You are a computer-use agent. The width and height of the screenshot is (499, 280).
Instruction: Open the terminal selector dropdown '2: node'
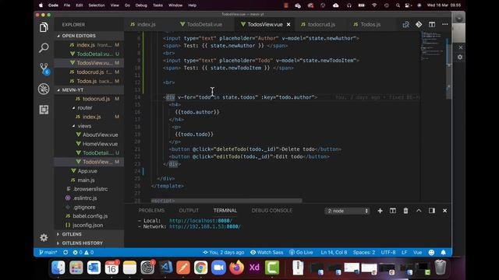(347, 211)
